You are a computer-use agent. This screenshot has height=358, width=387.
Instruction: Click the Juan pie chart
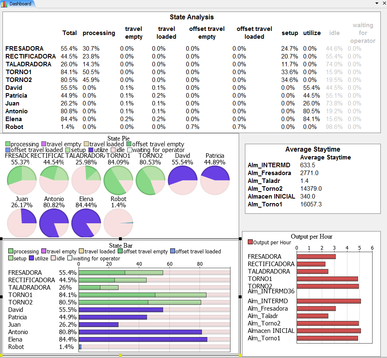[x=21, y=222]
